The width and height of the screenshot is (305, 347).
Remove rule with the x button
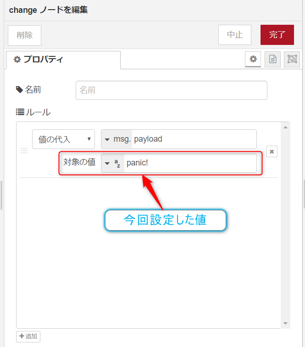click(x=272, y=152)
